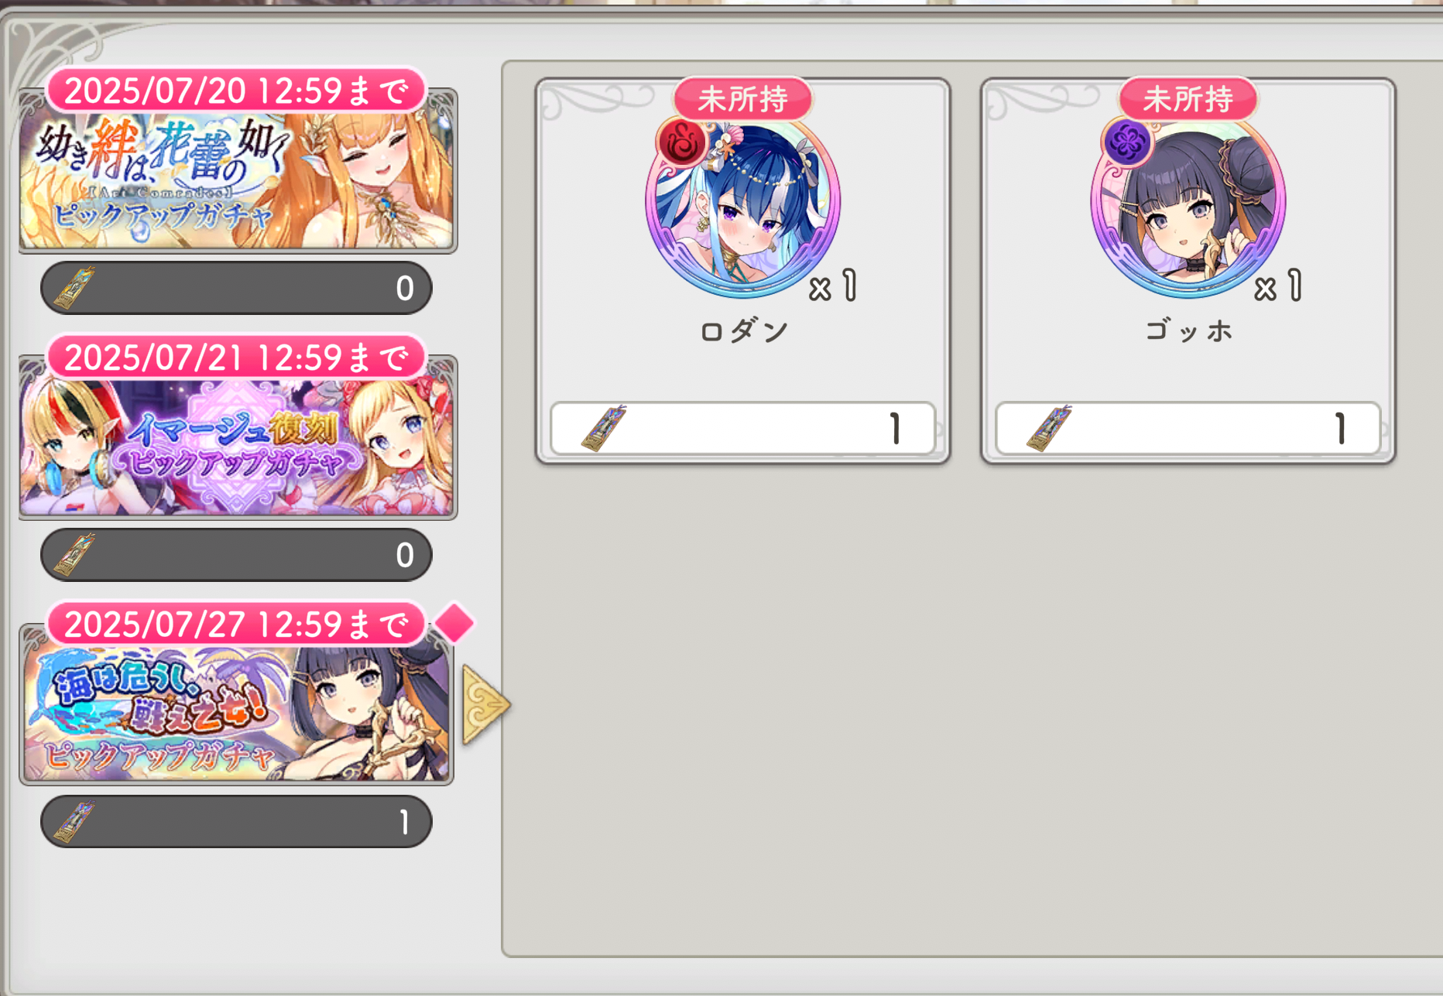Click the 2025/07/27 12:59まで deadline label
The width and height of the screenshot is (1443, 996).
click(x=236, y=624)
